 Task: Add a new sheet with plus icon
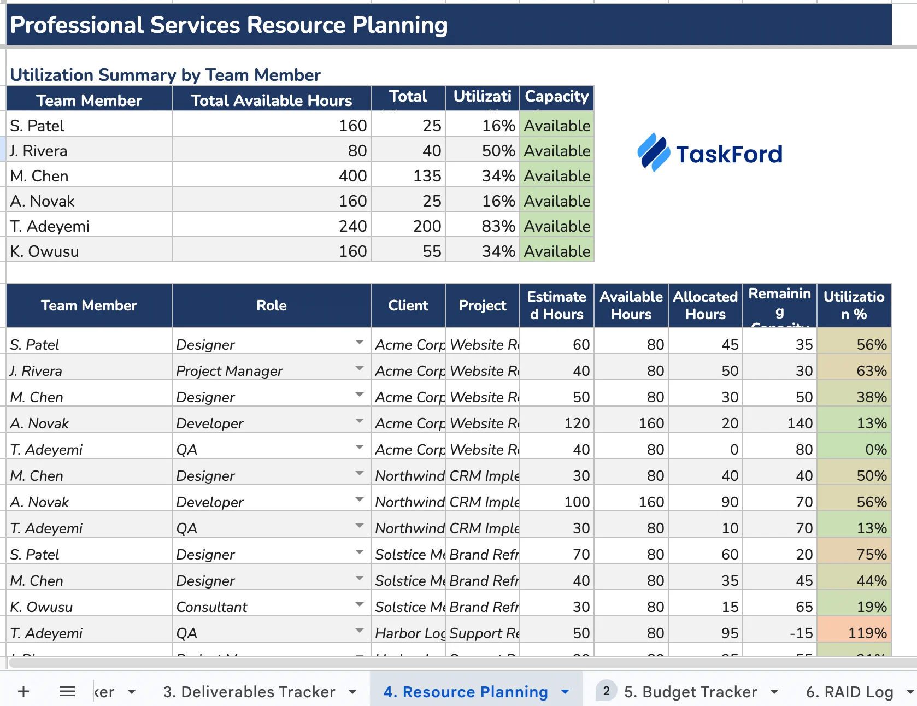click(23, 691)
